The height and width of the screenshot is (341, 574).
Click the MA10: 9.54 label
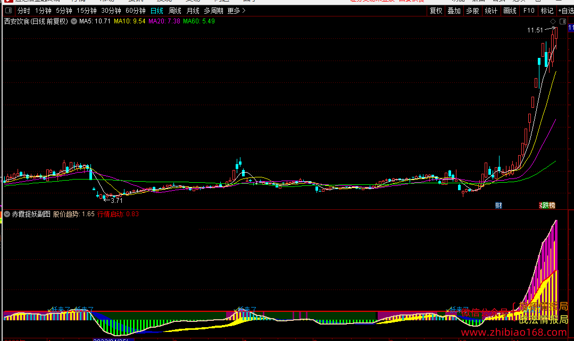130,21
